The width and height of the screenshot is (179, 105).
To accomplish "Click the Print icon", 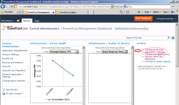I will [139, 12].
